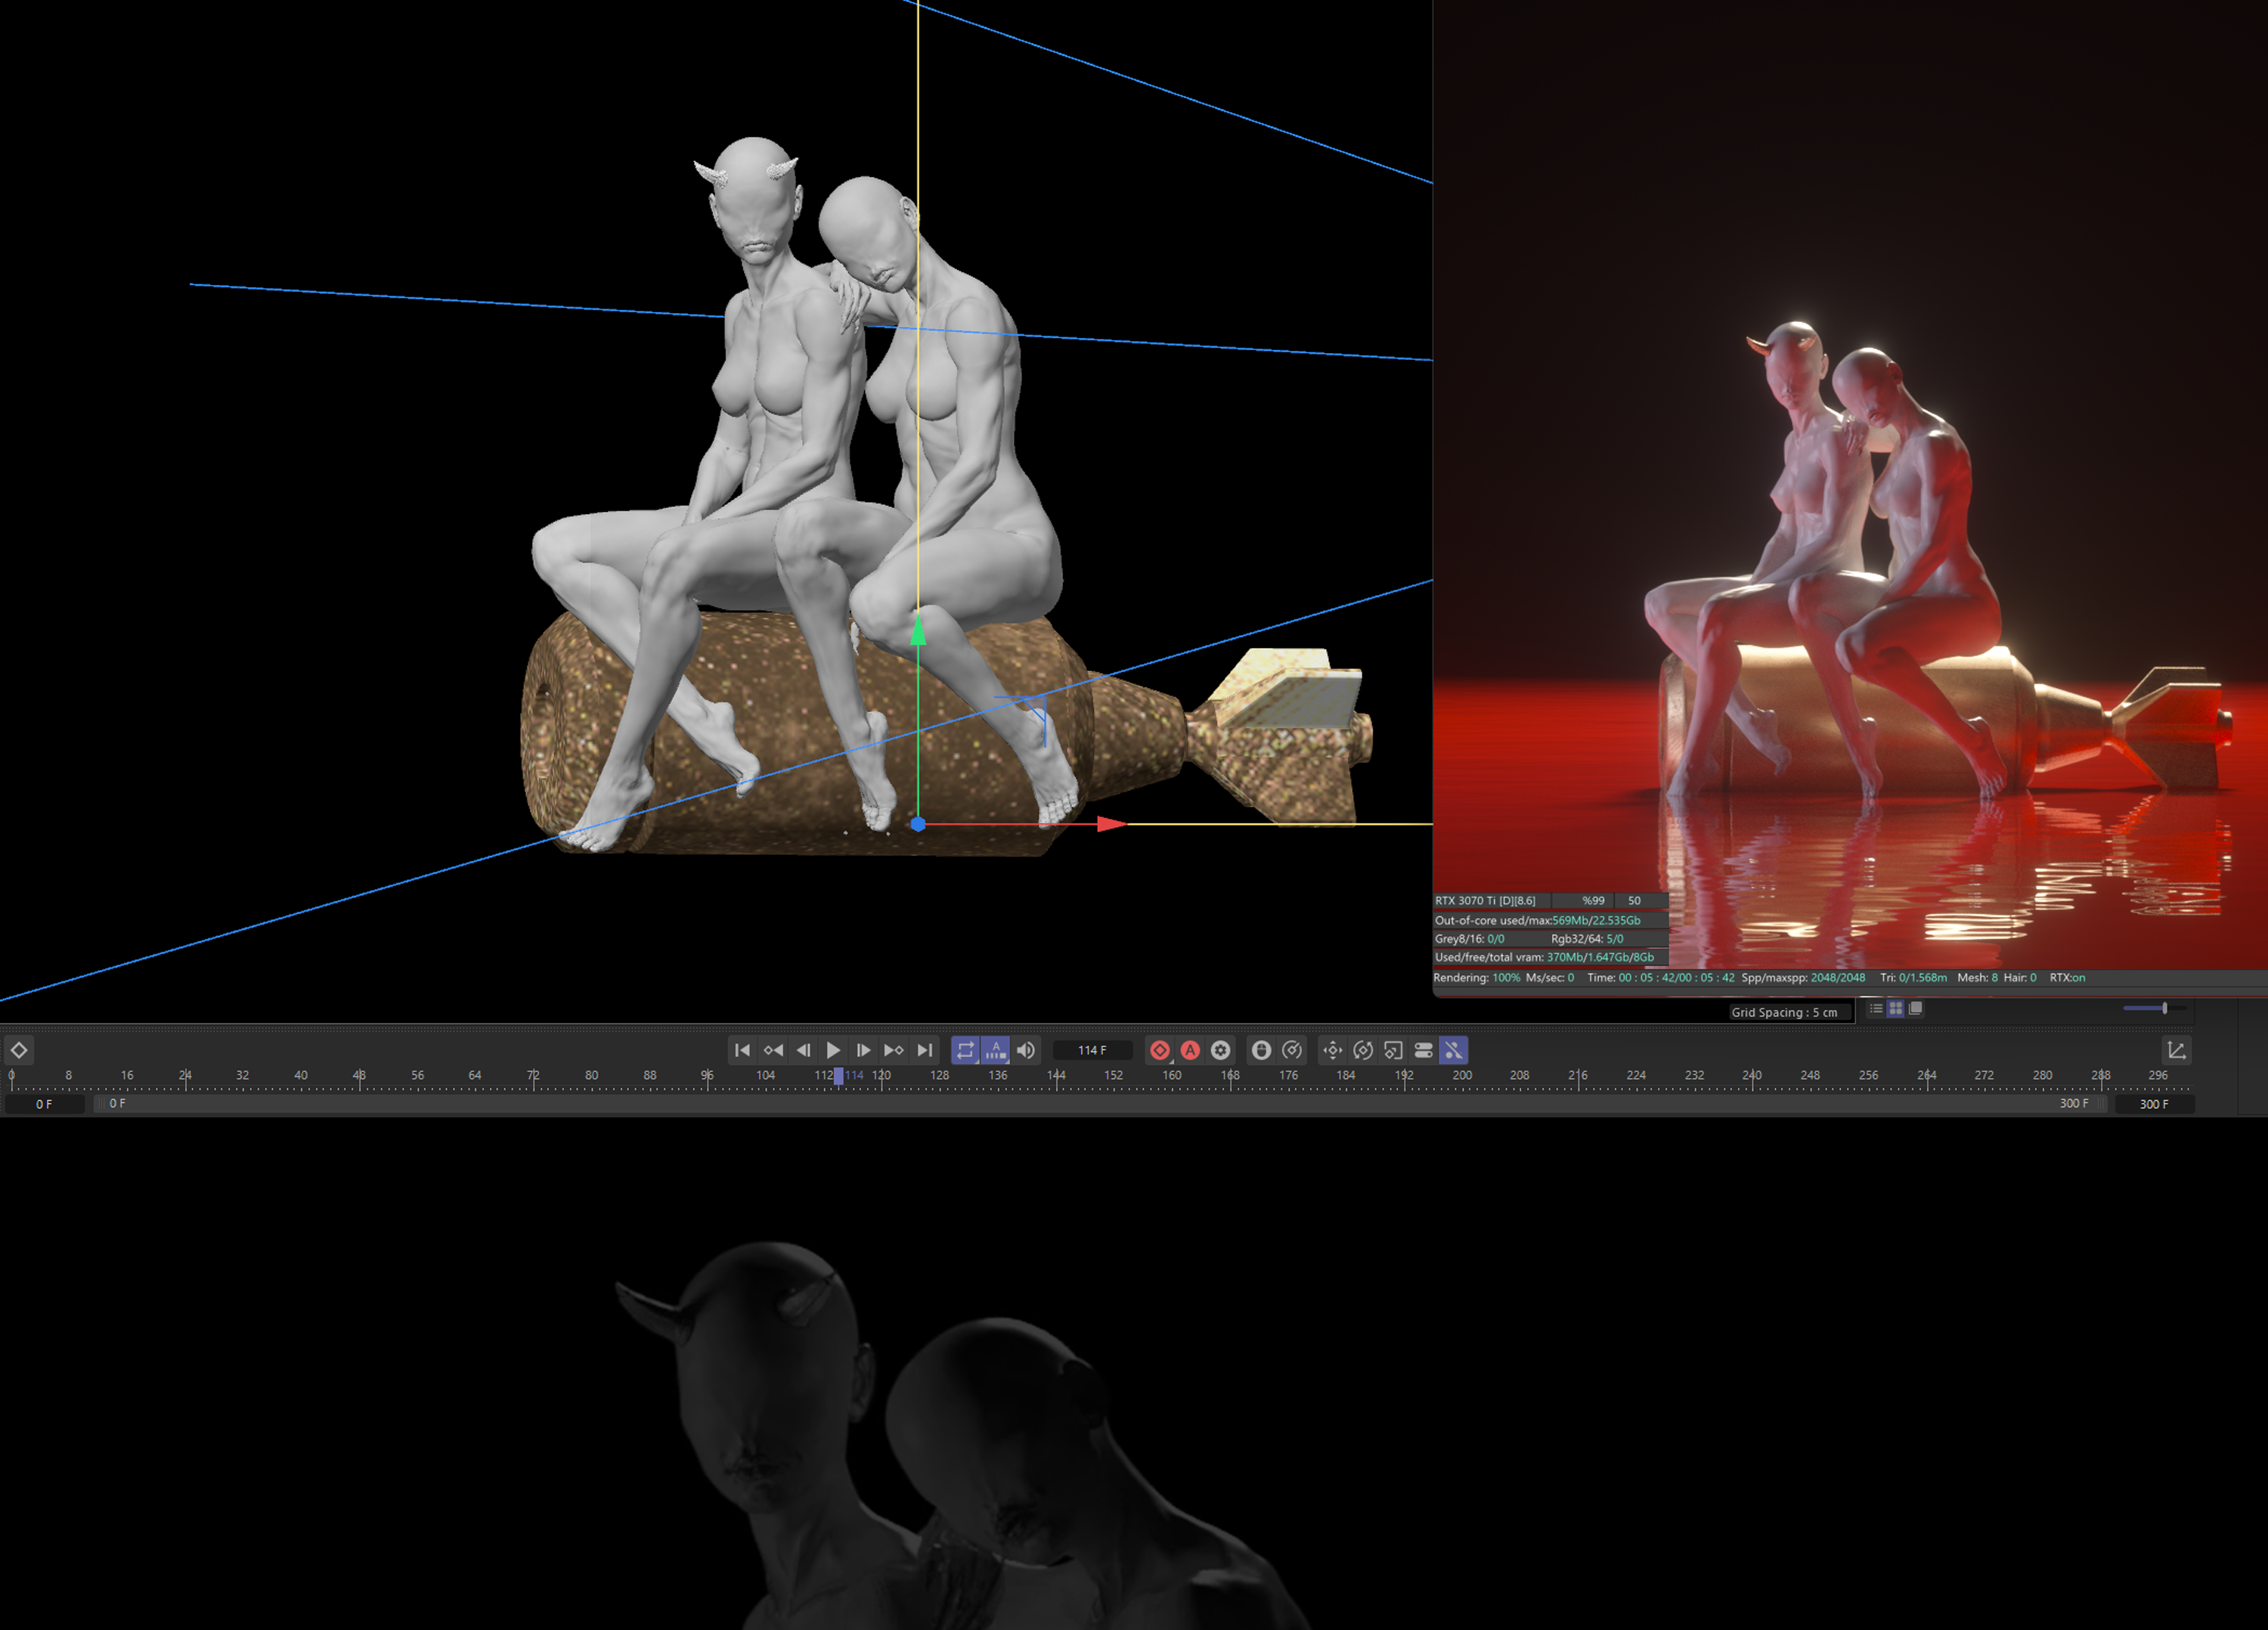The width and height of the screenshot is (2268, 1630).
Task: Click the project end frame 300 F field
Action: (2154, 1104)
